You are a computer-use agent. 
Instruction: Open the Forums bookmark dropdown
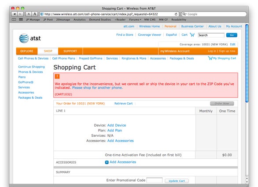(x=135, y=19)
